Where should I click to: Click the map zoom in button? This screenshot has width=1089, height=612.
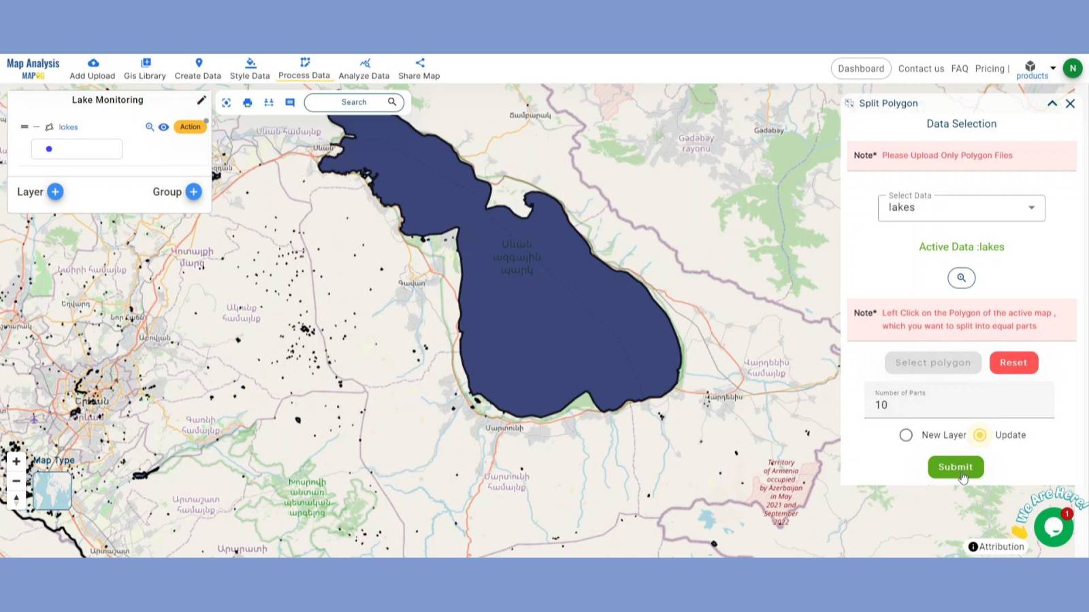[x=16, y=461]
